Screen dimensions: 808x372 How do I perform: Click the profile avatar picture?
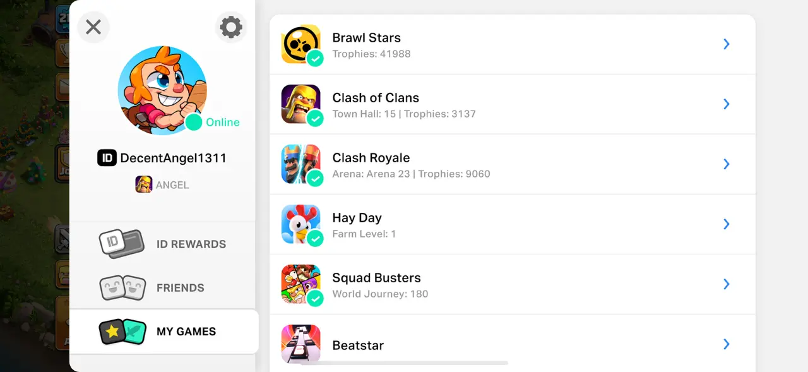click(162, 90)
